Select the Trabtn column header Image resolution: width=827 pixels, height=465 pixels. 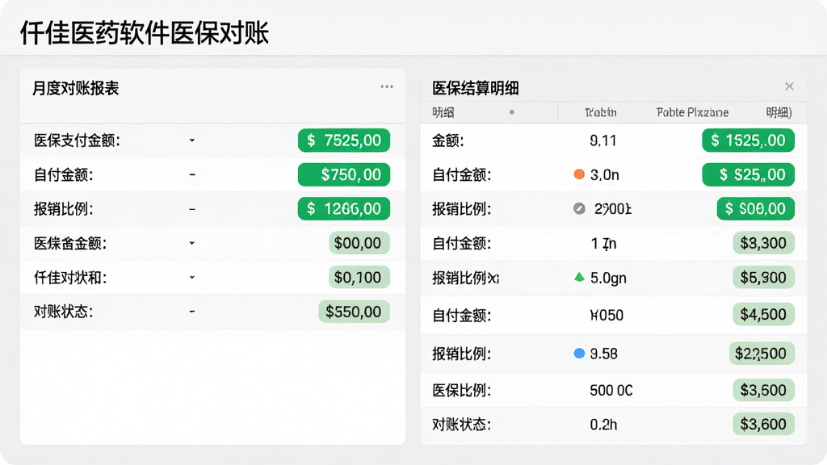(x=601, y=112)
